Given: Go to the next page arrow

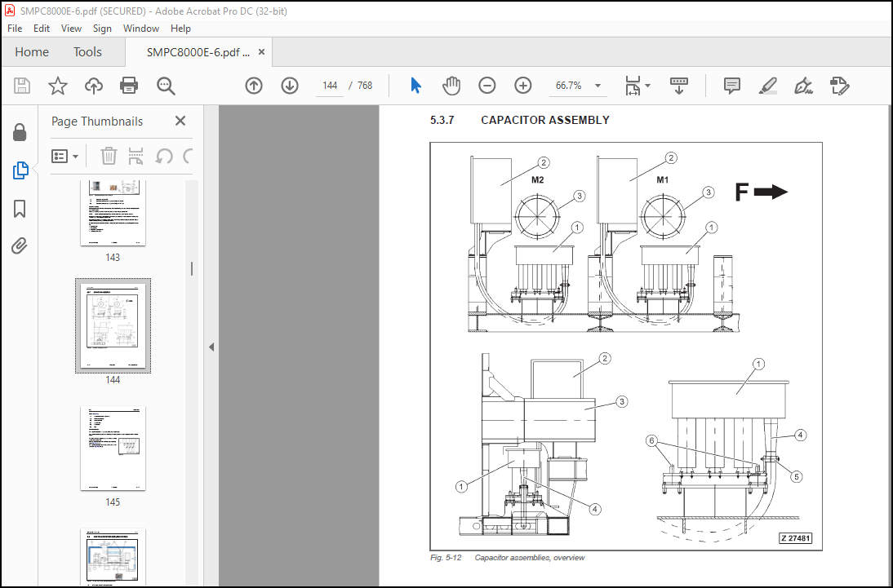Looking at the screenshot, I should coord(290,86).
